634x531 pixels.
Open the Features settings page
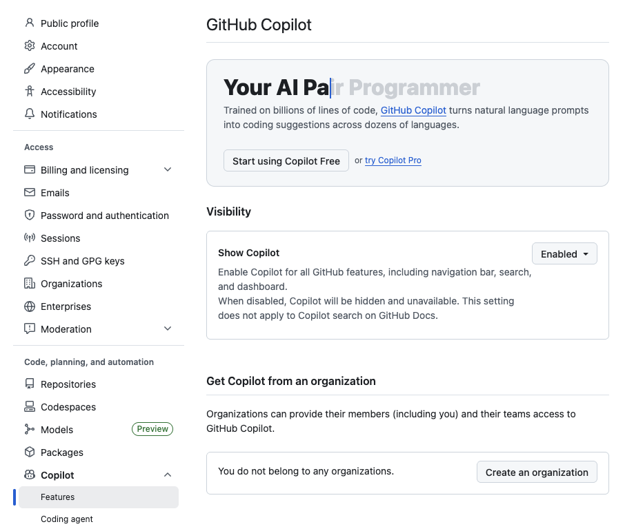(x=58, y=497)
